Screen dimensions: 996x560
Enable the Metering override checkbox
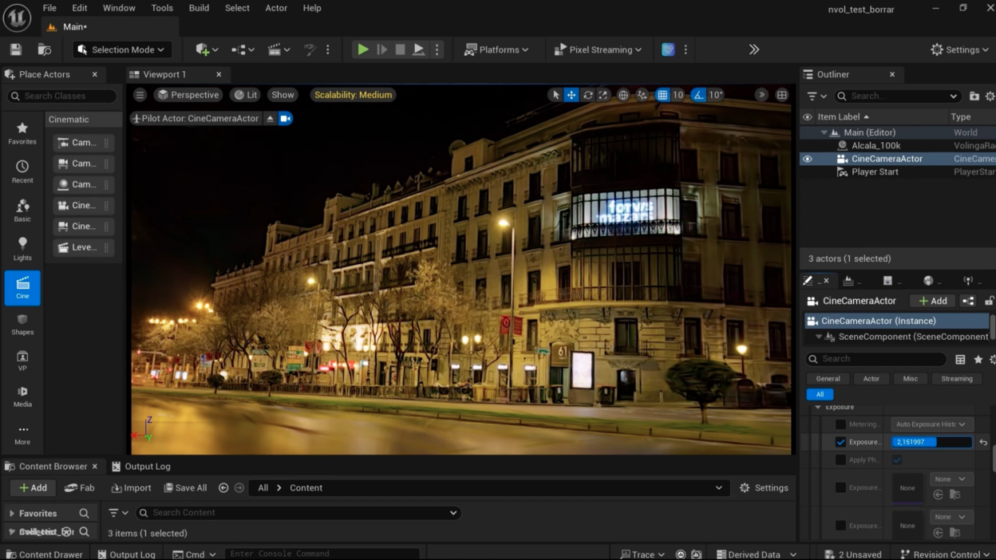point(840,424)
